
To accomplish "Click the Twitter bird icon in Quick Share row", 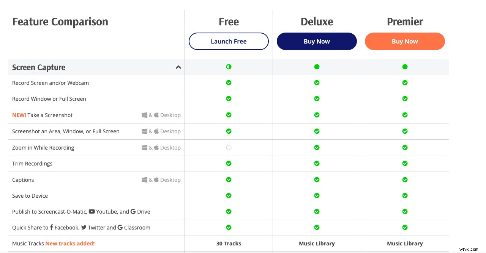I will point(84,228).
